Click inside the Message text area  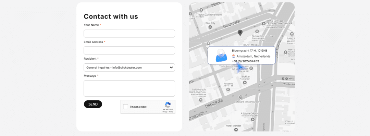[129, 88]
